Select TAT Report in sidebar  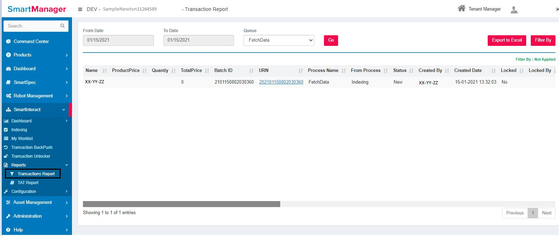coord(28,183)
